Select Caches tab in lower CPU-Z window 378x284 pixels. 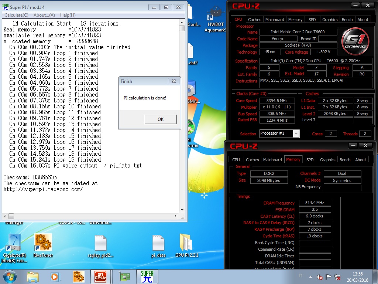(252, 160)
